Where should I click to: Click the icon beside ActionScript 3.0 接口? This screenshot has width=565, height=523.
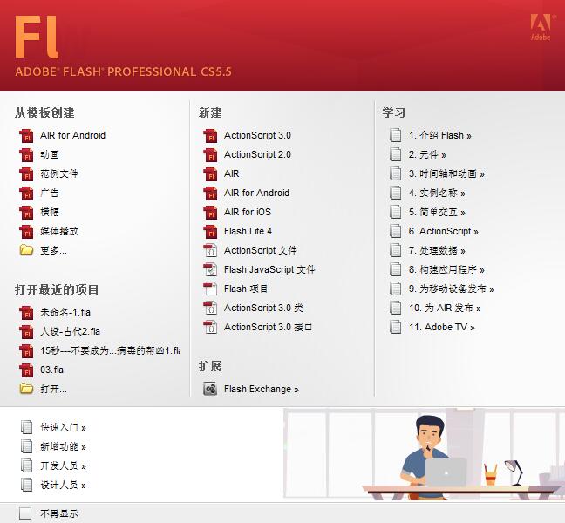click(210, 327)
